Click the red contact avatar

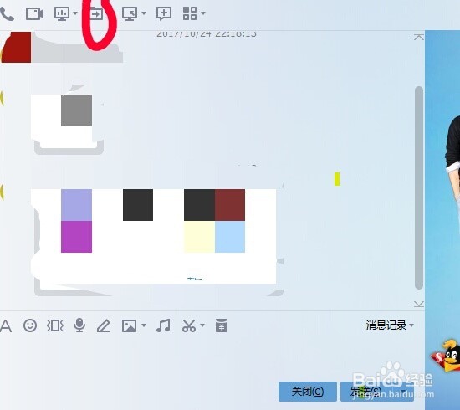(x=16, y=47)
